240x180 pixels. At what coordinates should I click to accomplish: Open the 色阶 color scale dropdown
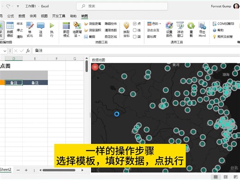tap(154, 24)
